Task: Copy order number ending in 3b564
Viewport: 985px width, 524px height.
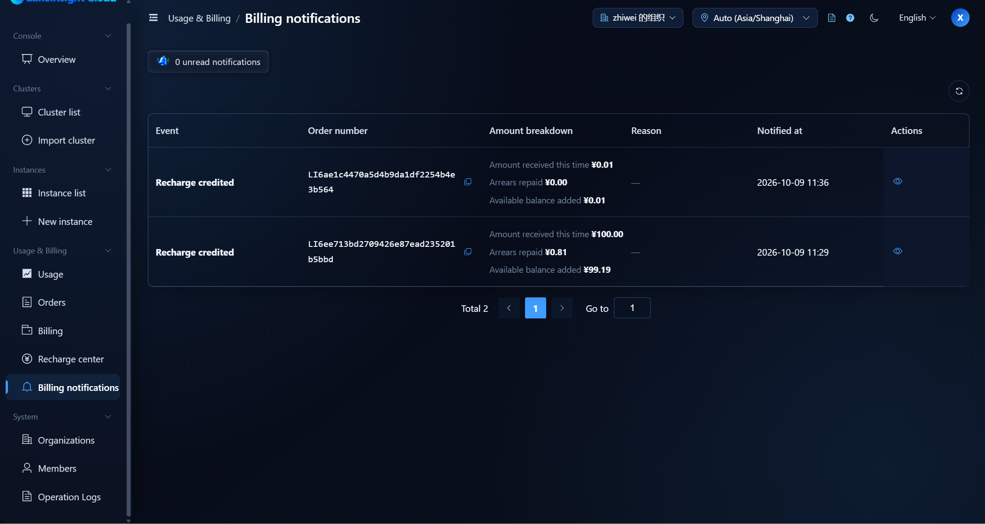Action: (467, 182)
